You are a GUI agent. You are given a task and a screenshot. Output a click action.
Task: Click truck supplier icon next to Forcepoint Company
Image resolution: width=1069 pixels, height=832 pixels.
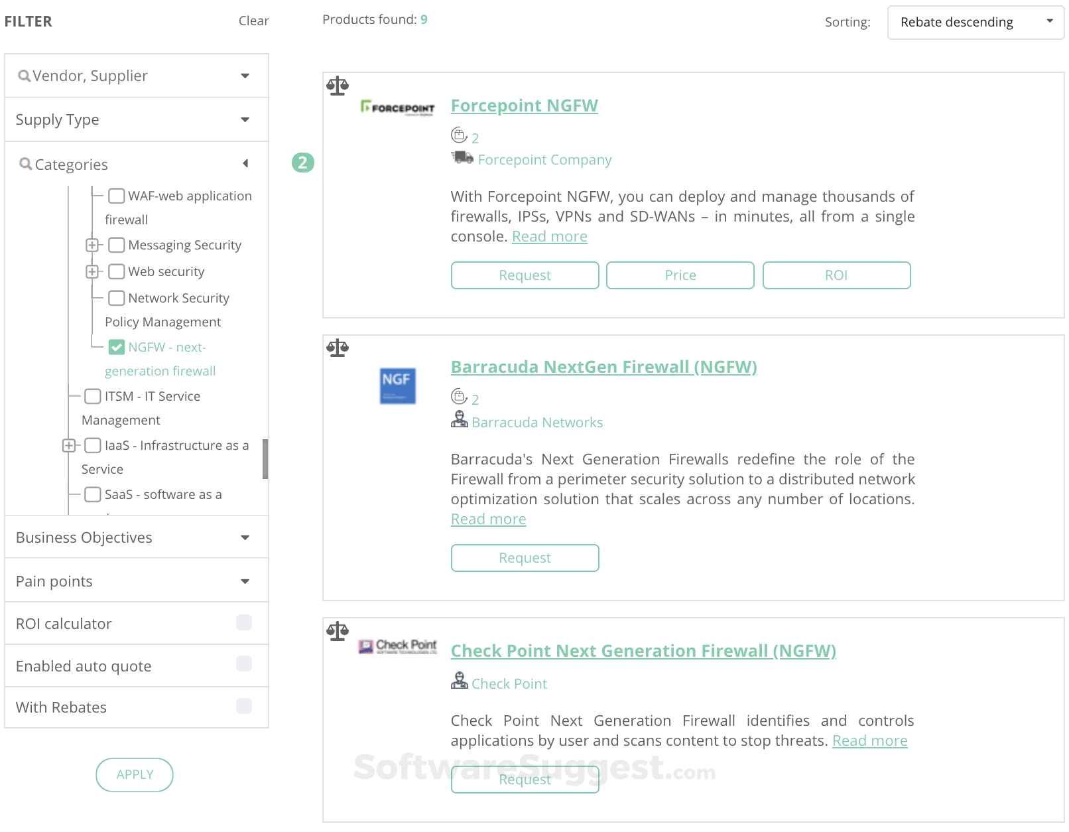tap(462, 158)
